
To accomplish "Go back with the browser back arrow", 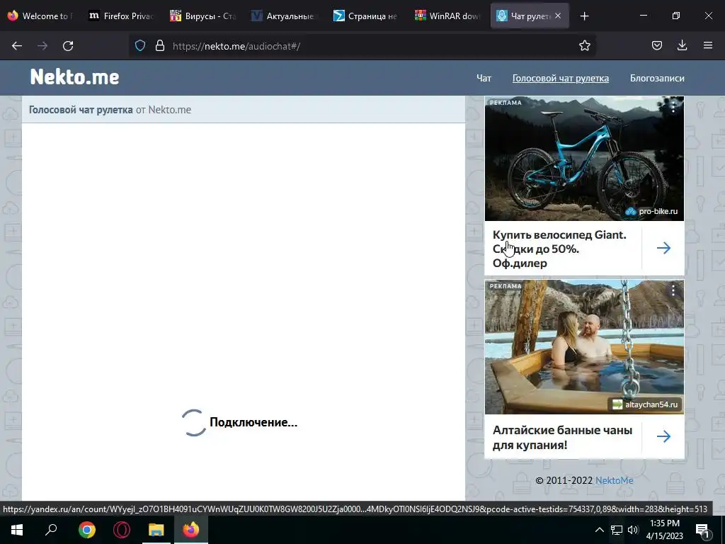I will [x=17, y=46].
